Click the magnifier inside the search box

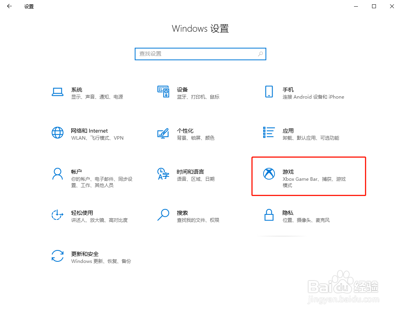click(260, 54)
